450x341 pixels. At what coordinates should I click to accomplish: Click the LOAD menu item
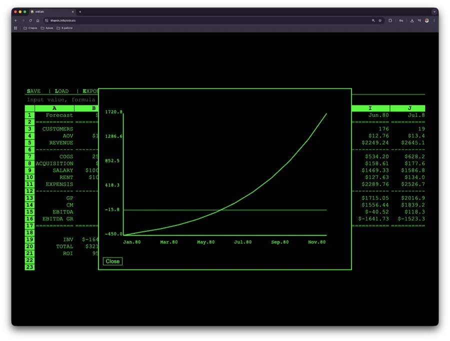tap(61, 91)
